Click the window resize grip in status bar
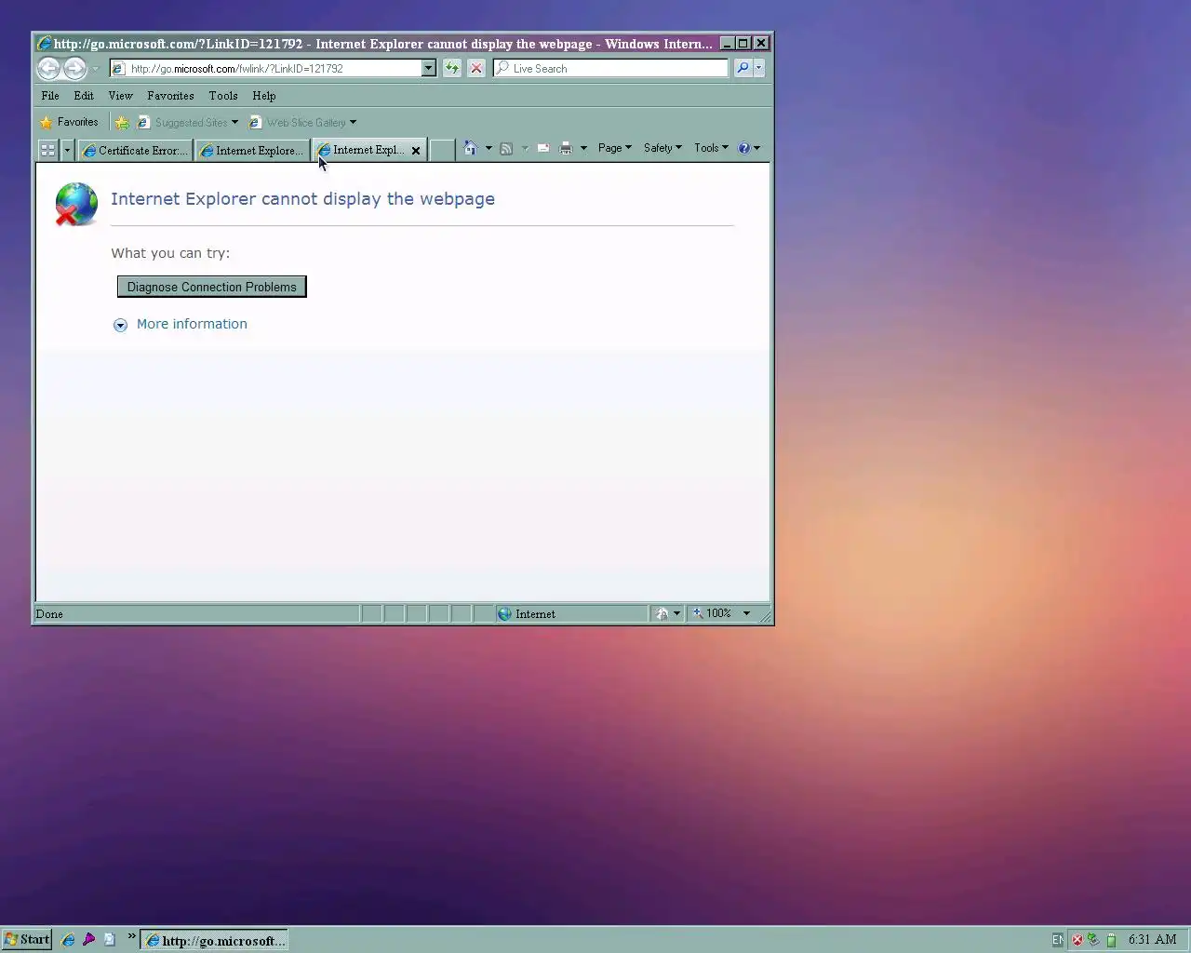The height and width of the screenshot is (953, 1191). (765, 615)
